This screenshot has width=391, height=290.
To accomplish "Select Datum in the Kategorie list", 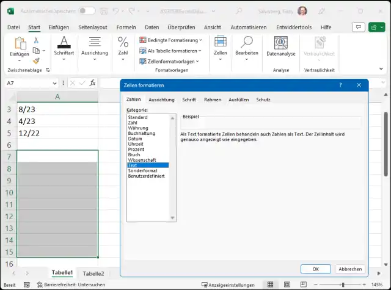I will pyautogui.click(x=135, y=139).
